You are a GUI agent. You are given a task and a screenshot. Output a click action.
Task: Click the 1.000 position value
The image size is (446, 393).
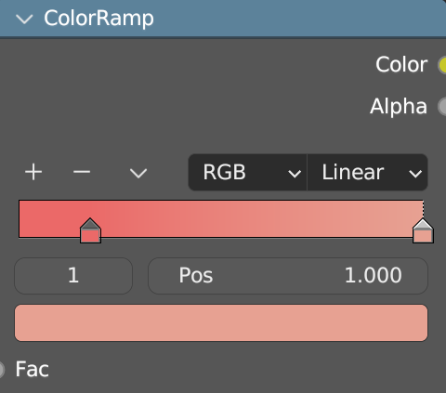coord(374,275)
